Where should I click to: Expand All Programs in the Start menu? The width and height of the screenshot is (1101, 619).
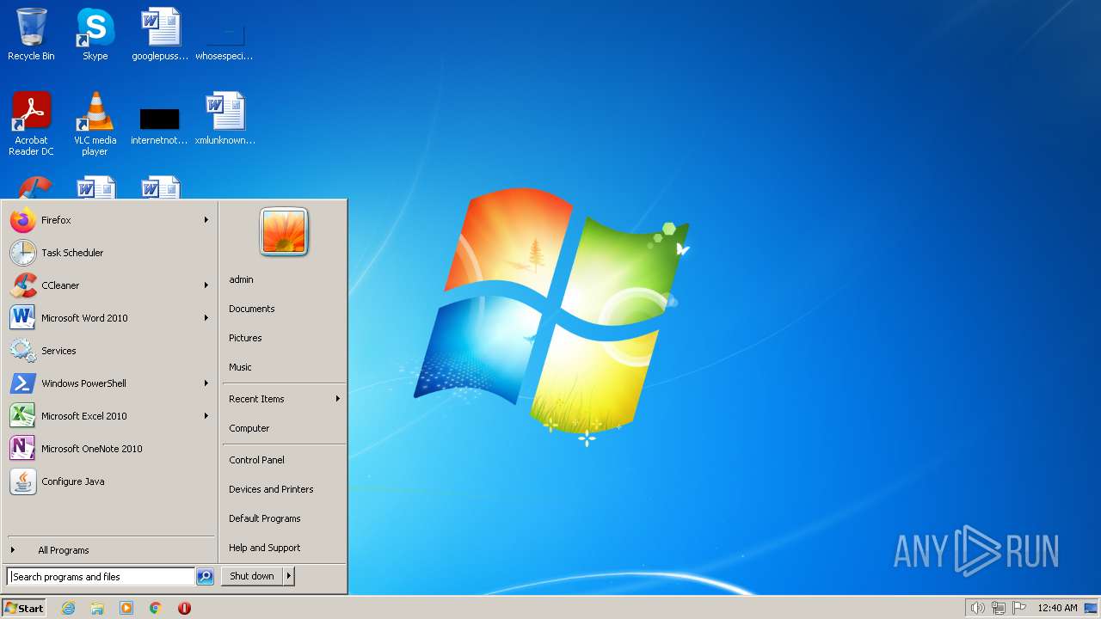tap(110, 550)
